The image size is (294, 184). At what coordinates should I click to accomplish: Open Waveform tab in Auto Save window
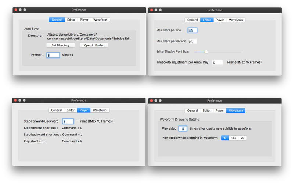100,20
